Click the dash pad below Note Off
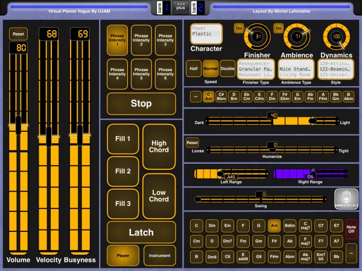362x271 pixels. coord(351,253)
